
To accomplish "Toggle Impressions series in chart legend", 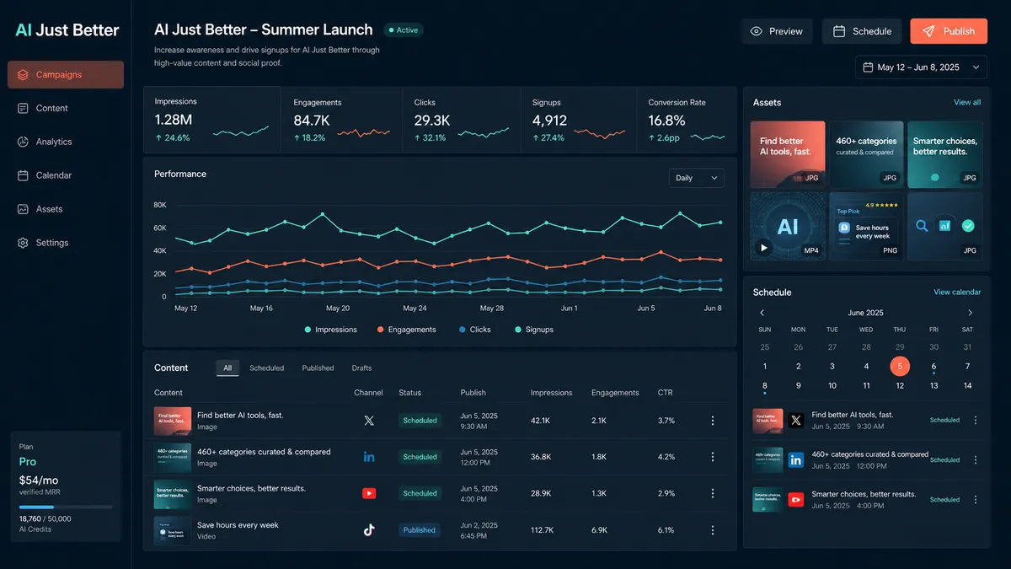I will pyautogui.click(x=330, y=330).
